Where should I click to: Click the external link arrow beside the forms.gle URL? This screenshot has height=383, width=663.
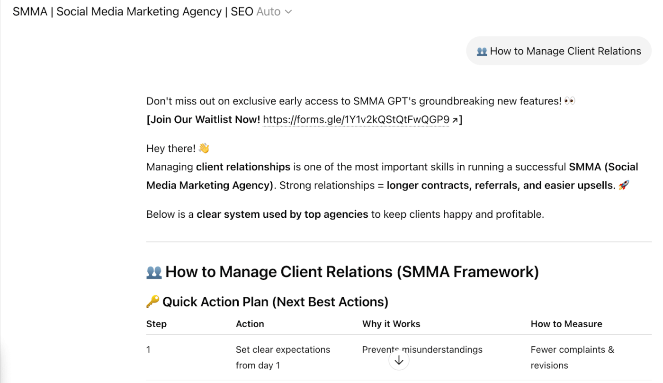(x=455, y=119)
